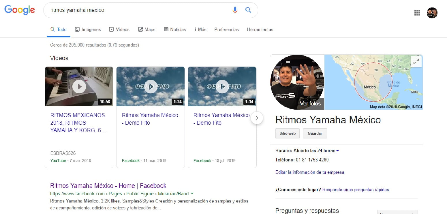Expand the Facebook result URL dropdown arrow
The image size is (447, 214).
coord(192,193)
